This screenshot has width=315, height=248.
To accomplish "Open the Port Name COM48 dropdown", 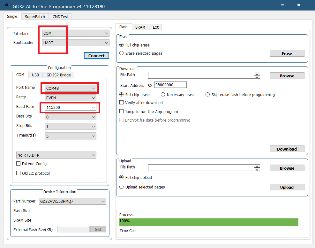I will 70,88.
